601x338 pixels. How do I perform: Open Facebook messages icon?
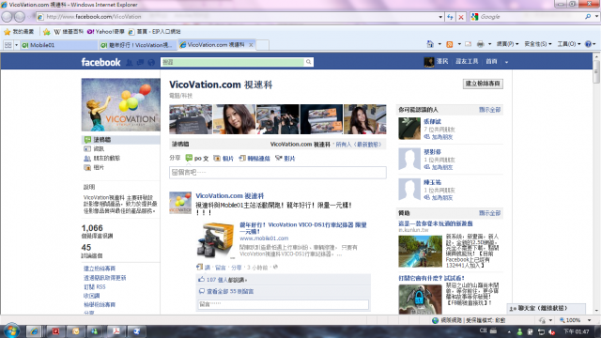[x=140, y=62]
